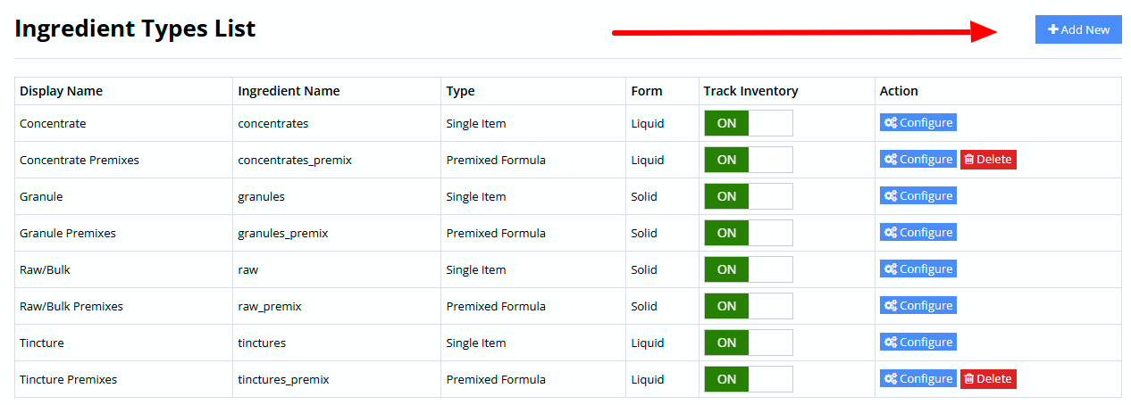The image size is (1131, 405).
Task: Configure the Raw/Bulk Premixes type
Action: click(917, 306)
